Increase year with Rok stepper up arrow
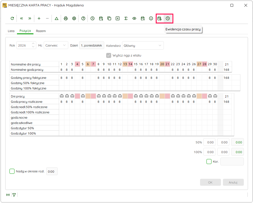 (33, 44)
